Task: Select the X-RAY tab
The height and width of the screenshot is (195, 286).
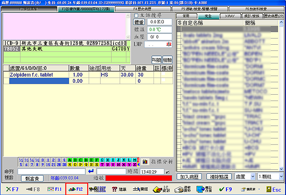Action: pos(229,16)
